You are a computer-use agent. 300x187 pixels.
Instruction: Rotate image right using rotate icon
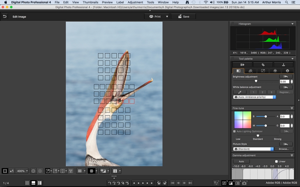(x=165, y=183)
